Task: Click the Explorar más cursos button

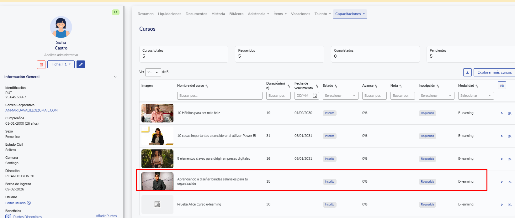Action: (494, 72)
